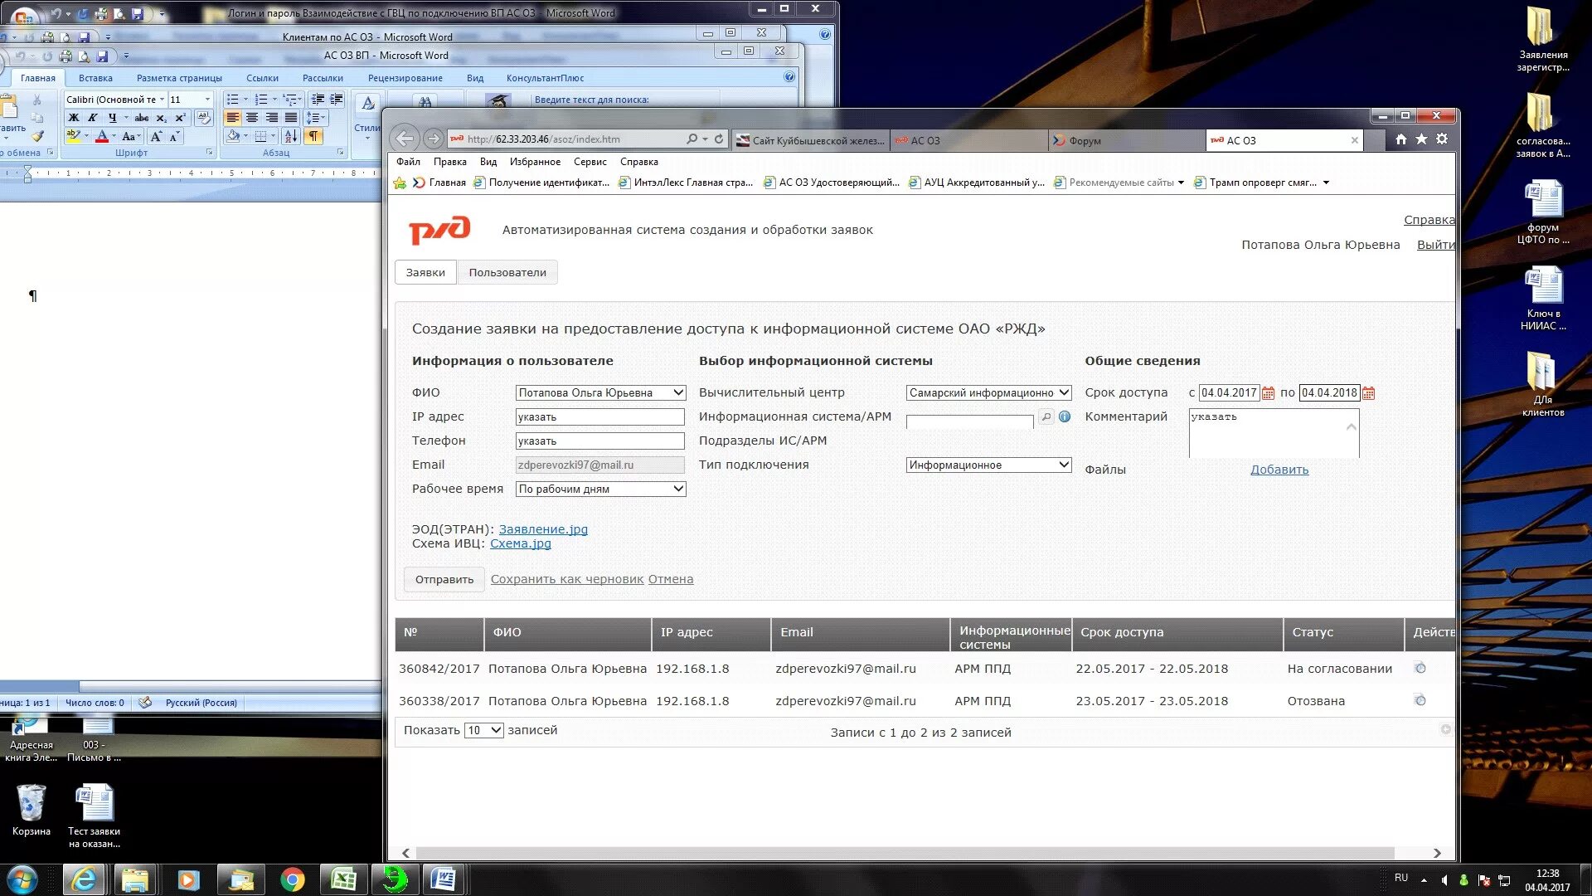
Task: Toggle subscript in Word ribbon
Action: click(x=161, y=118)
